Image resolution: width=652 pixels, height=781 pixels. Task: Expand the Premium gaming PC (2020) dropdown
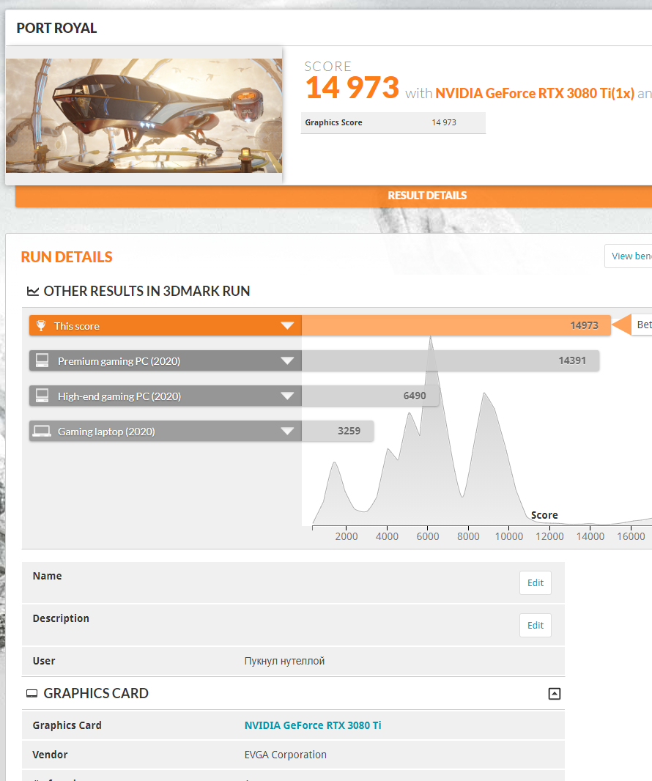pos(287,360)
